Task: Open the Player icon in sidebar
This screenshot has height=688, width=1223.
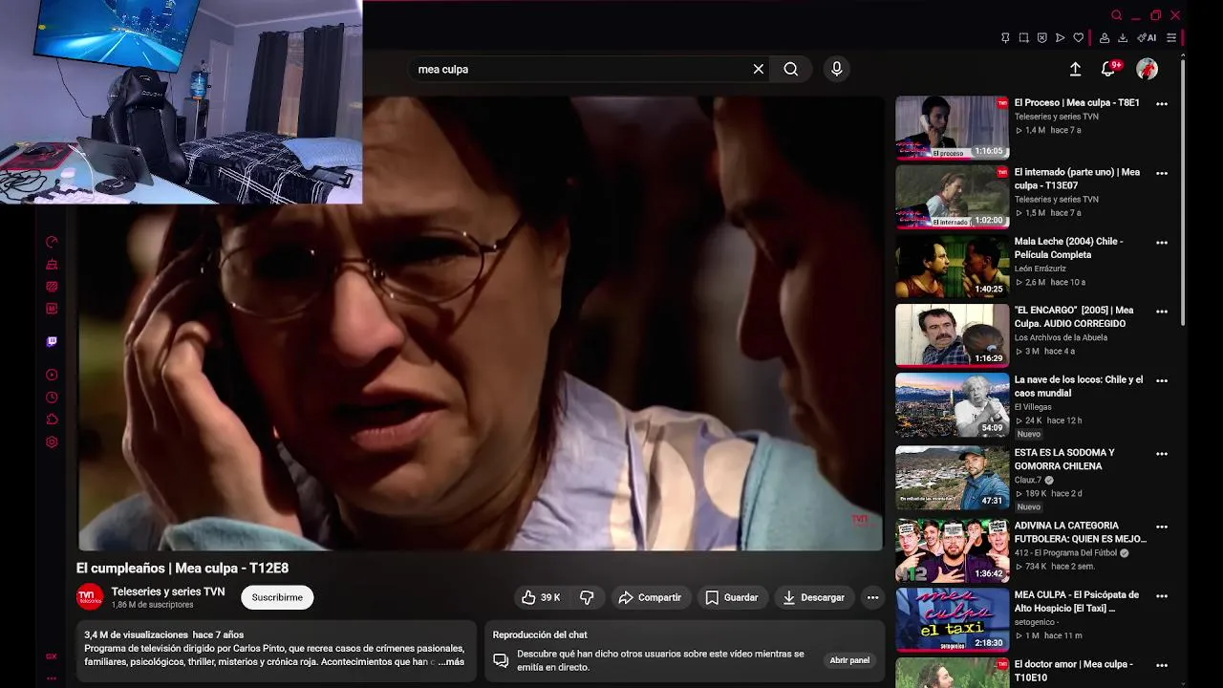Action: pyautogui.click(x=52, y=375)
